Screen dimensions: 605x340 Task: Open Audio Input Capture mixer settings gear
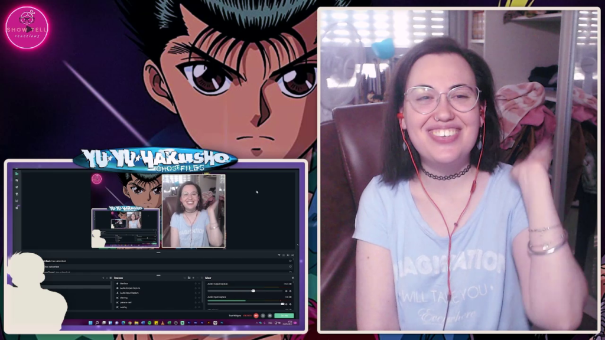click(290, 304)
